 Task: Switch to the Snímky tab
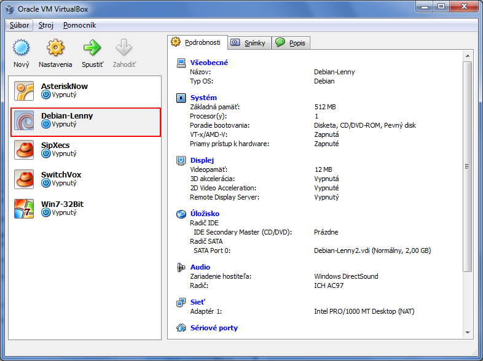coord(250,43)
